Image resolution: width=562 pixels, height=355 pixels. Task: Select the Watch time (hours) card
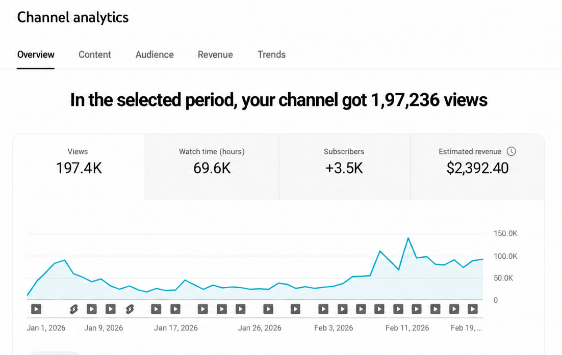[212, 167]
